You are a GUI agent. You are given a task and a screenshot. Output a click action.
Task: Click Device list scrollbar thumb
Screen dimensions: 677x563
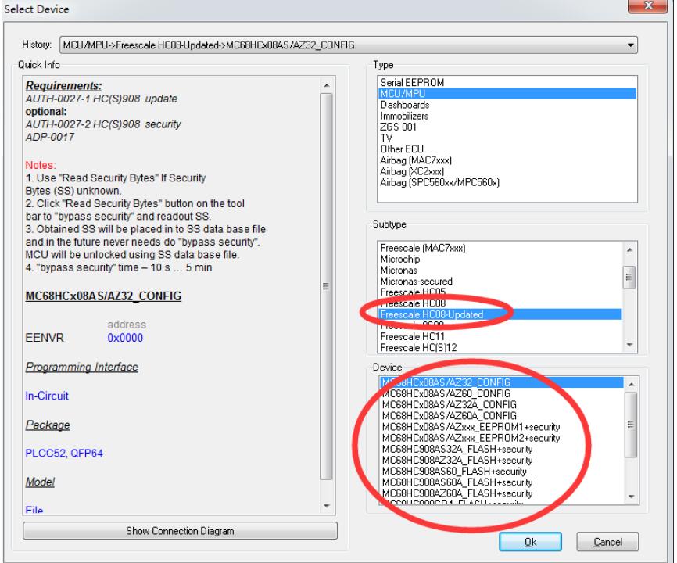click(x=631, y=425)
